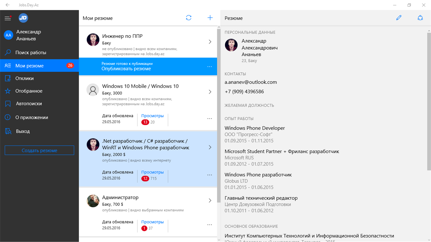Screen dimensions: 431x242
Task: Click the red 13 views badge
Action: pos(145,122)
